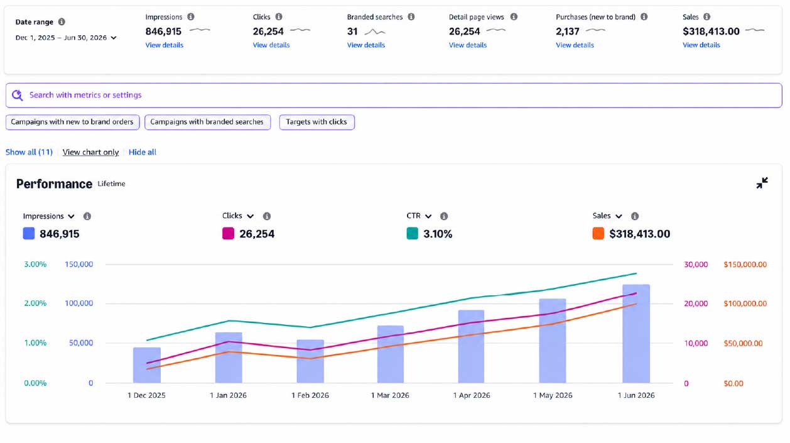This screenshot has height=443, width=790.
Task: Open the info icon next to Date range
Action: coord(62,22)
